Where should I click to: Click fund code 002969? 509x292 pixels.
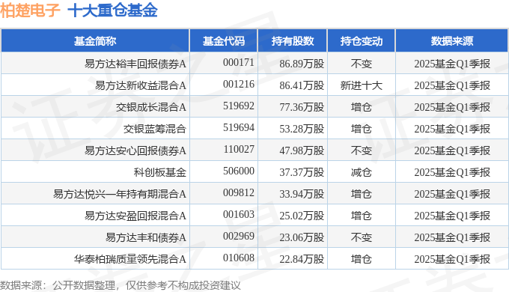click(239, 236)
